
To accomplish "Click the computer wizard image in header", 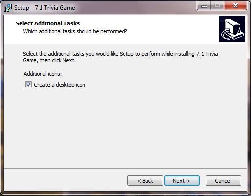I will click(x=232, y=29).
